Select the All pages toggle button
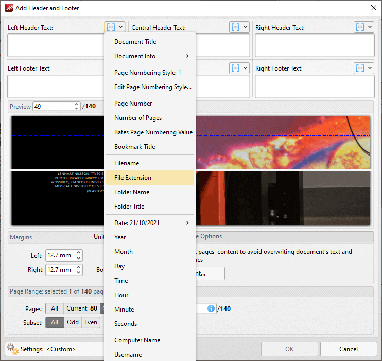This screenshot has height=361, width=382. click(54, 308)
